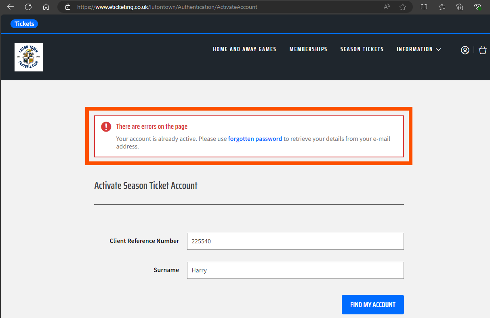Image resolution: width=490 pixels, height=318 pixels.
Task: Reload the page with the refresh icon
Action: [28, 7]
